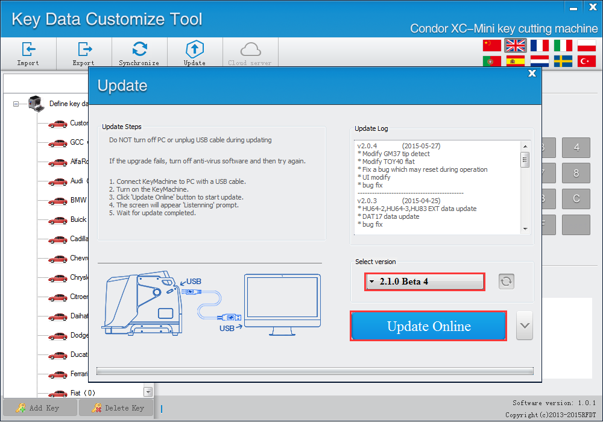Image resolution: width=603 pixels, height=422 pixels.
Task: Click the Delete Key button
Action: (116, 408)
